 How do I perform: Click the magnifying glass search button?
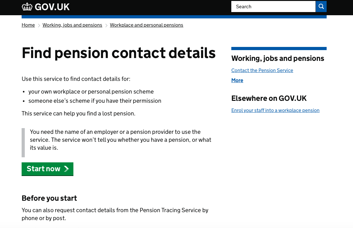tap(321, 7)
